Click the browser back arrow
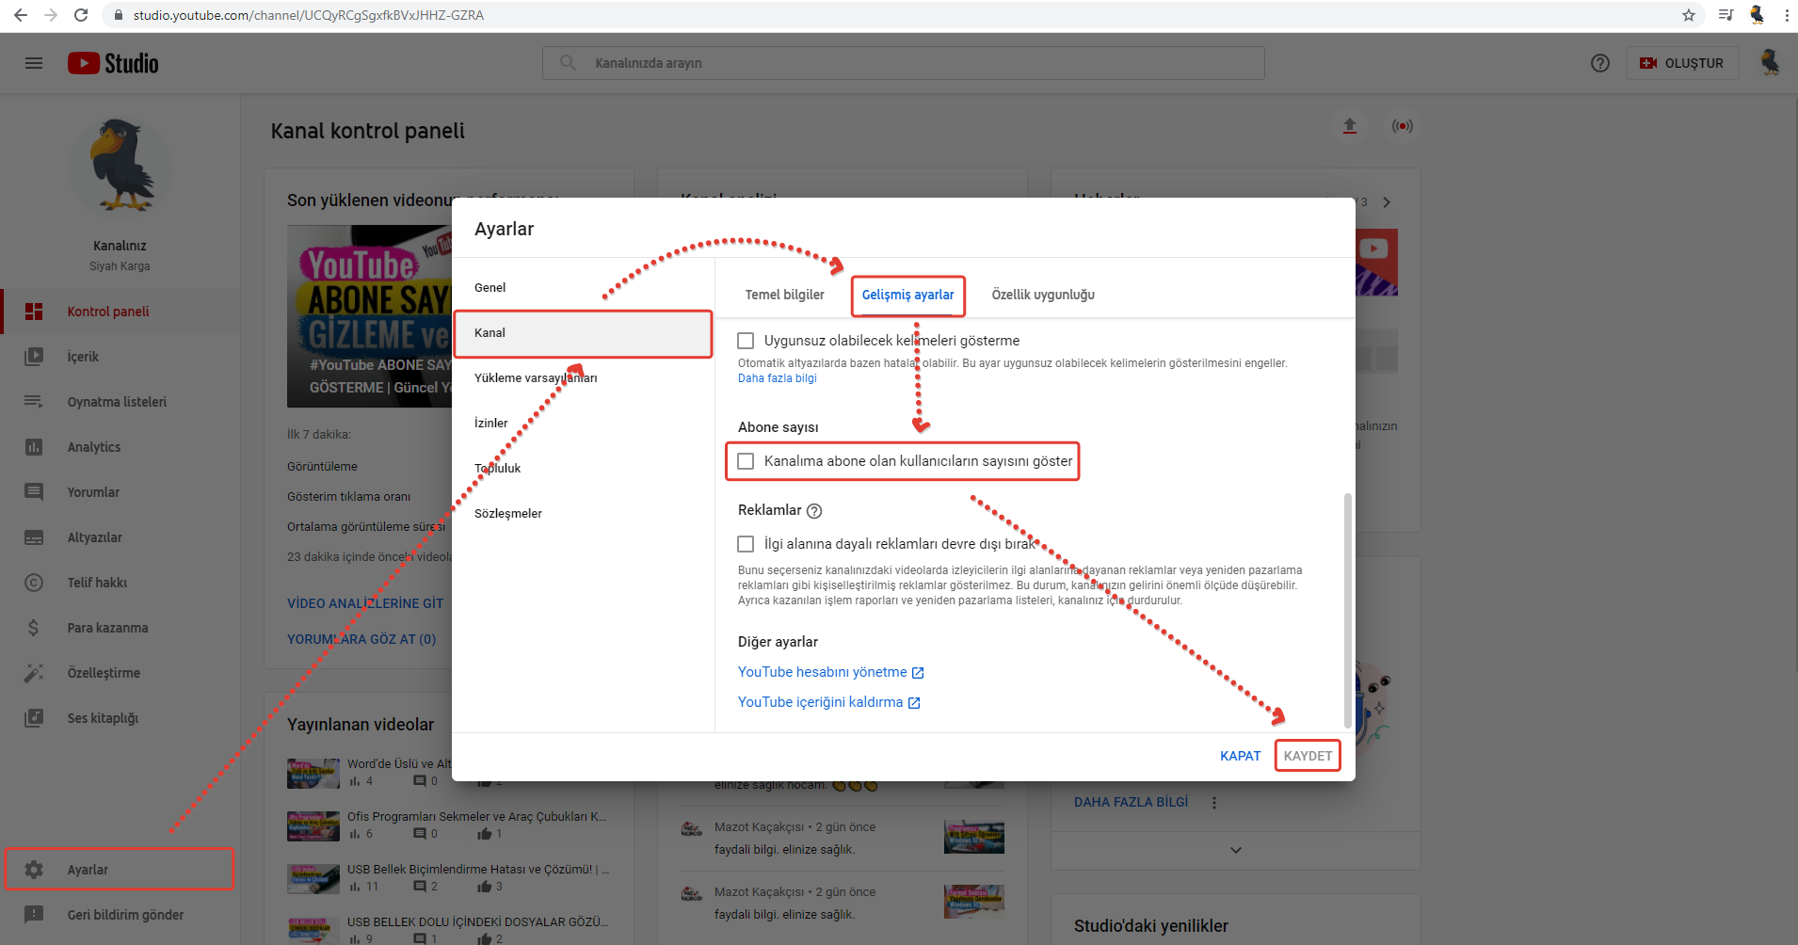The height and width of the screenshot is (945, 1798). [x=21, y=15]
